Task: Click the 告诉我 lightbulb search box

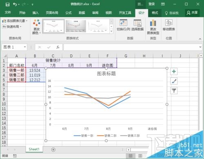Action: tap(172, 13)
